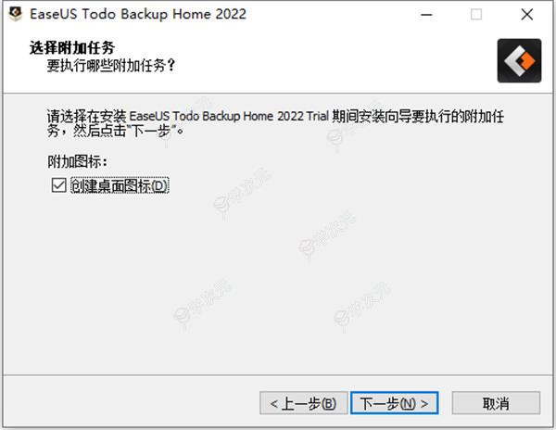Go back with the 上一步(B) button
The image size is (556, 430).
[304, 403]
